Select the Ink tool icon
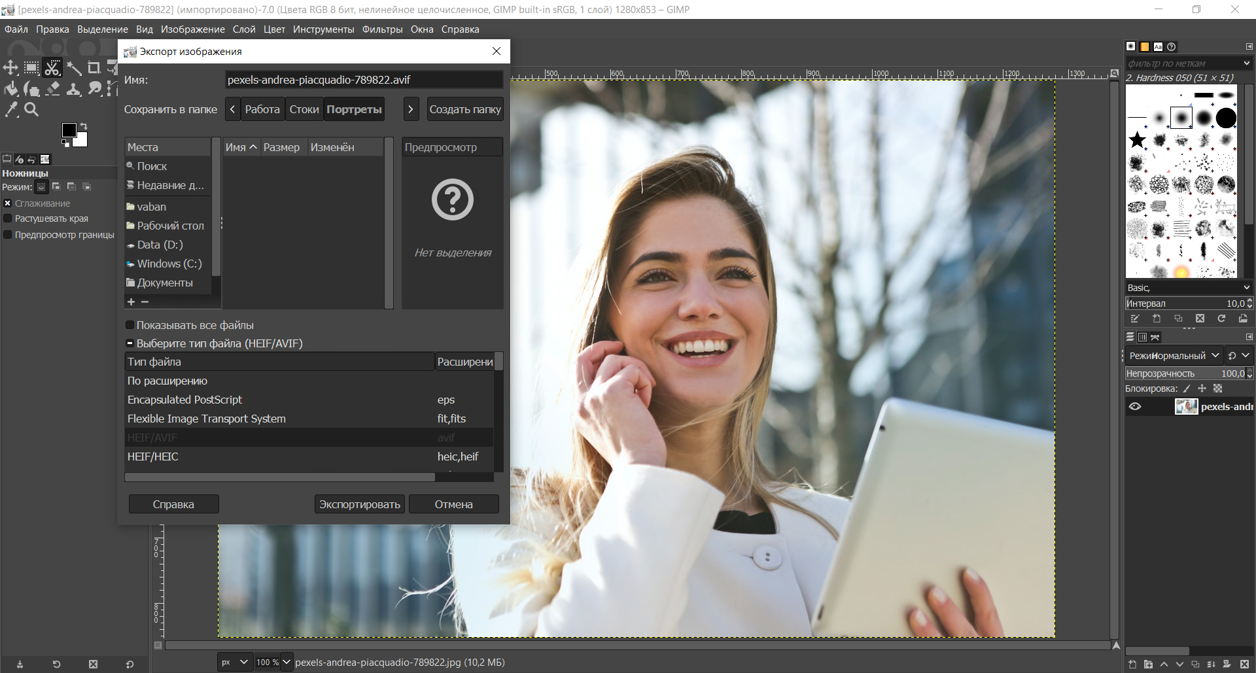The width and height of the screenshot is (1256, 673). coord(31,89)
